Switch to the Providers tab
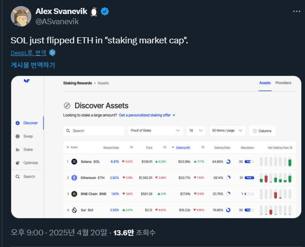The height and width of the screenshot is (247, 305). coord(283,83)
